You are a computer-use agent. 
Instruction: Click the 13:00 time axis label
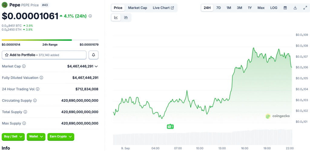pos(222,148)
